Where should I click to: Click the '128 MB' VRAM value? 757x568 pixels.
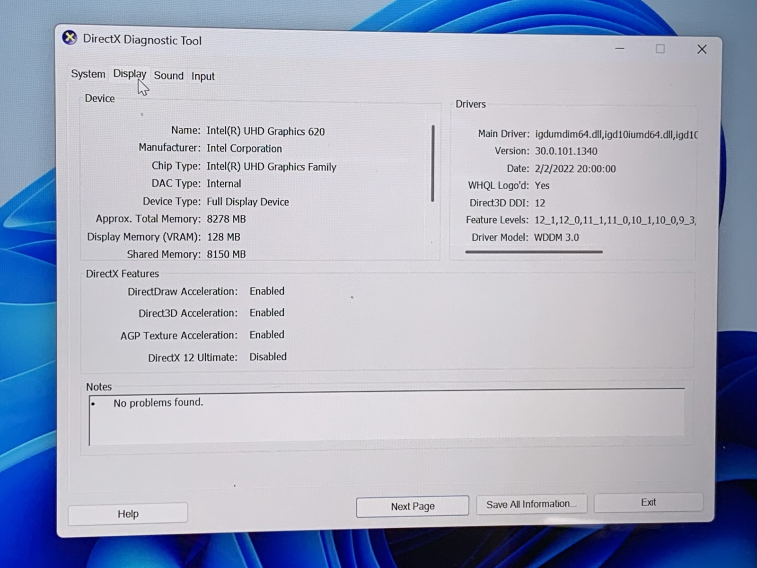[x=223, y=237]
